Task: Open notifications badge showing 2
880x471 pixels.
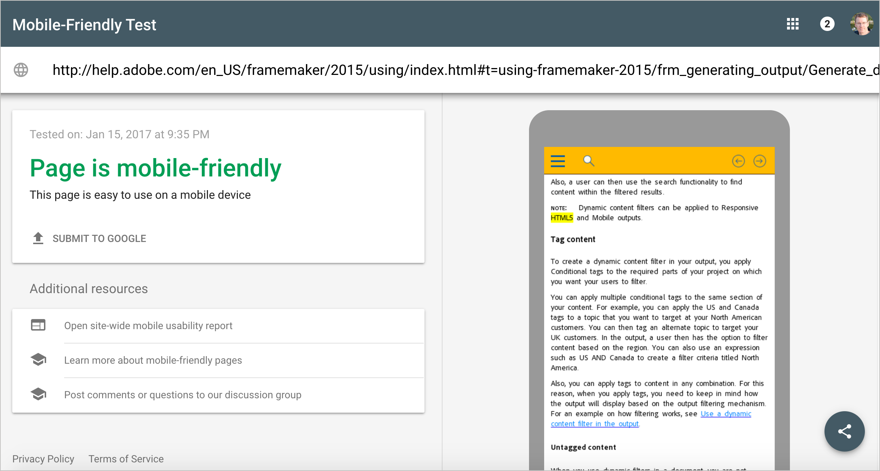Action: point(827,24)
